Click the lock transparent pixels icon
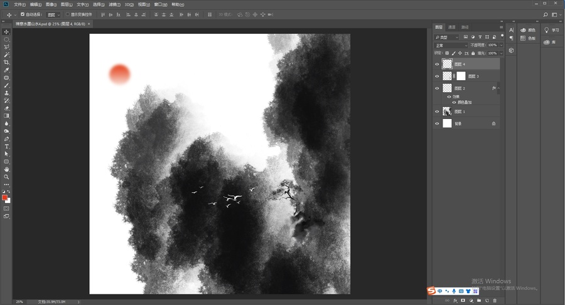565x305 pixels. [x=447, y=53]
